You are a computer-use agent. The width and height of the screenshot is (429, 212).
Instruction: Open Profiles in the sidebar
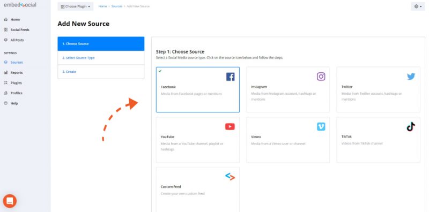[x=17, y=93]
